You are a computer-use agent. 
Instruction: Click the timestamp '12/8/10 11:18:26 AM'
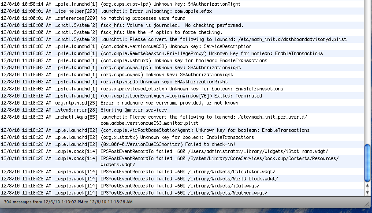(26, 144)
